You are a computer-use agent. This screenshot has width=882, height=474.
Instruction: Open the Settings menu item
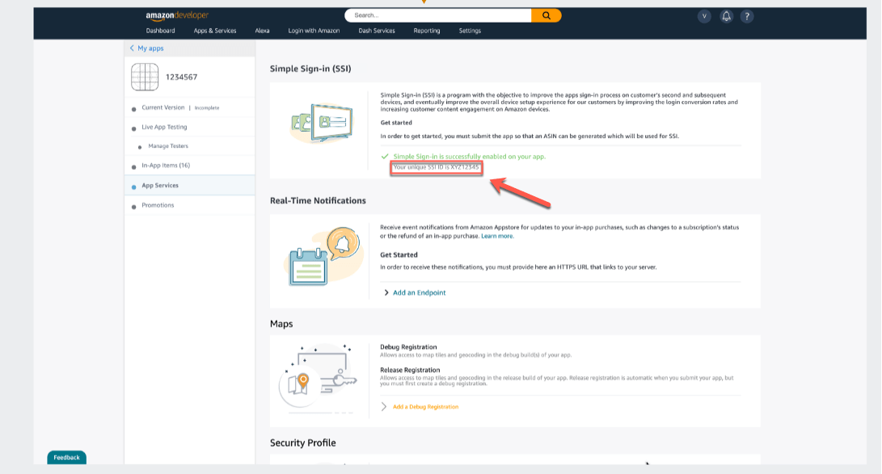pyautogui.click(x=470, y=31)
